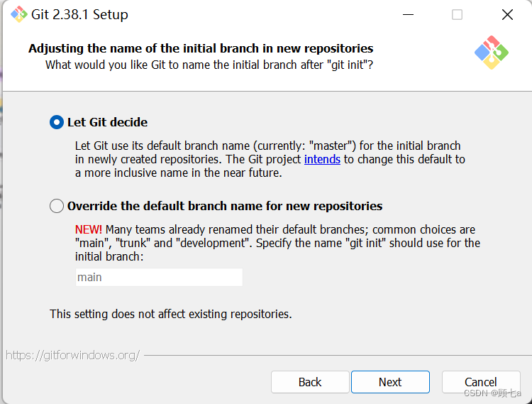The image size is (532, 404).
Task: Cancel the Git setup
Action: tap(481, 382)
